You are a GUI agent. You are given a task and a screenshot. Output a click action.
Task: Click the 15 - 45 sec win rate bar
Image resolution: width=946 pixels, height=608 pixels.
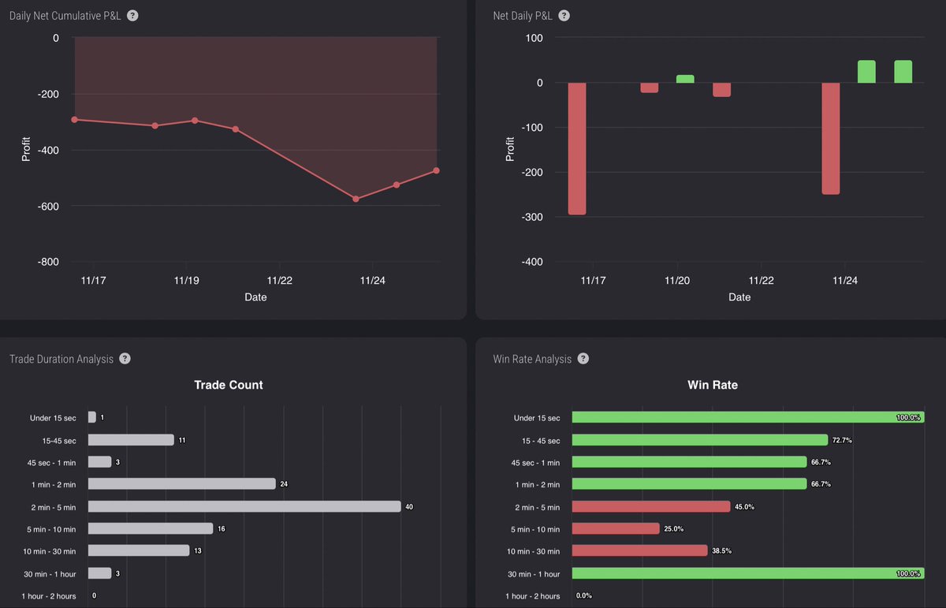[x=700, y=440]
